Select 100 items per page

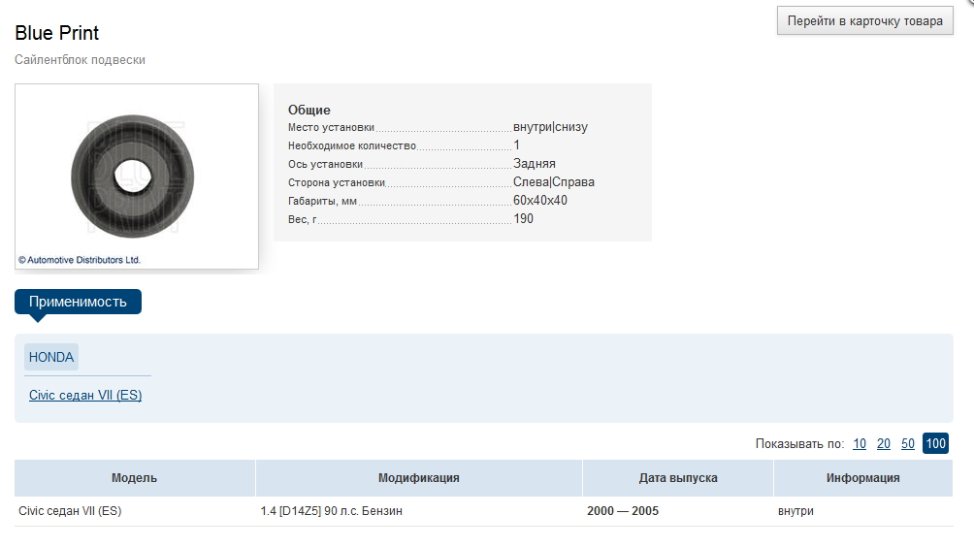935,443
